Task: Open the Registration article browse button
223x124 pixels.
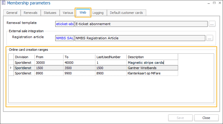Action: [209, 38]
